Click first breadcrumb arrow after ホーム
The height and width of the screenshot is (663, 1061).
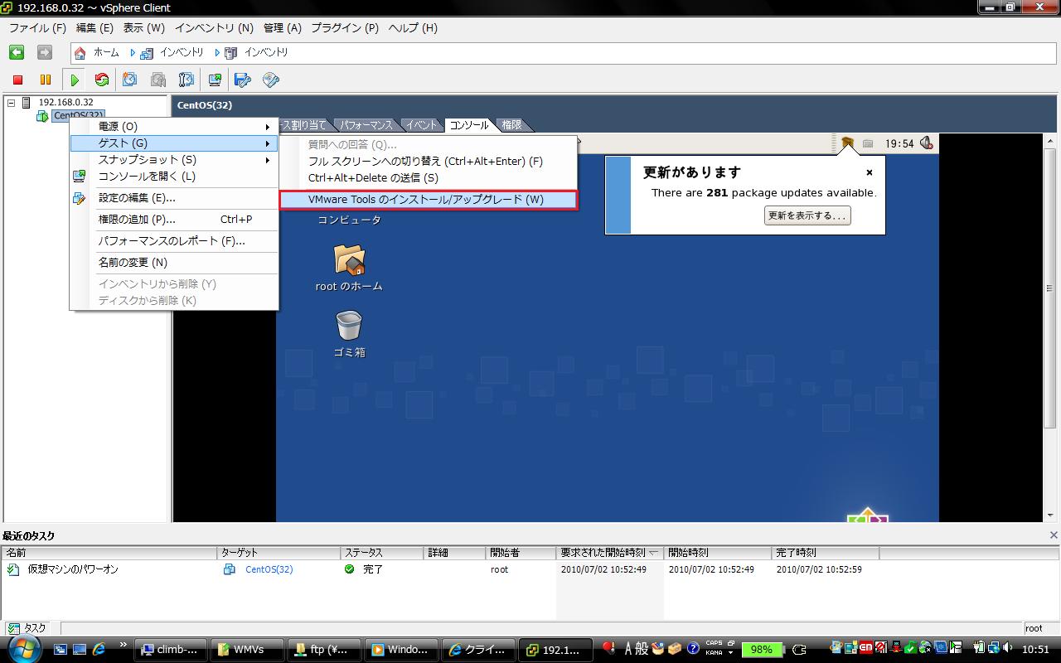[133, 53]
